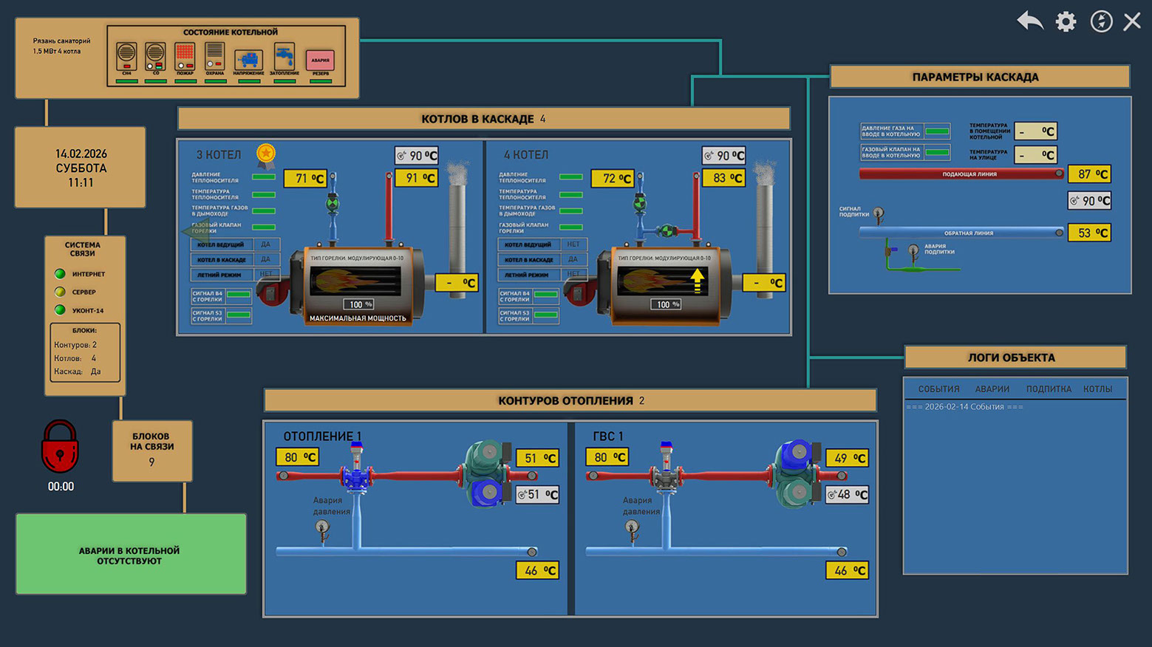Open the СОБЫТИЯ log tab

[938, 389]
